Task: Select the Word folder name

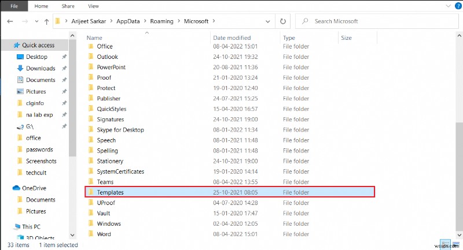Action: pyautogui.click(x=104, y=234)
